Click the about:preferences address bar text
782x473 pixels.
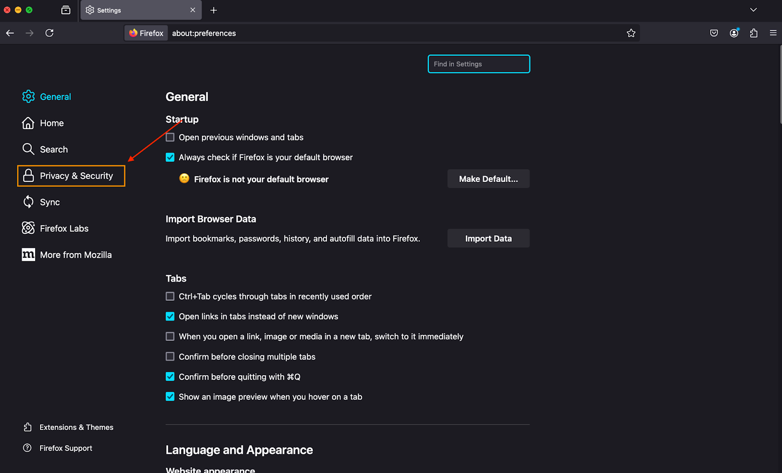pos(204,33)
